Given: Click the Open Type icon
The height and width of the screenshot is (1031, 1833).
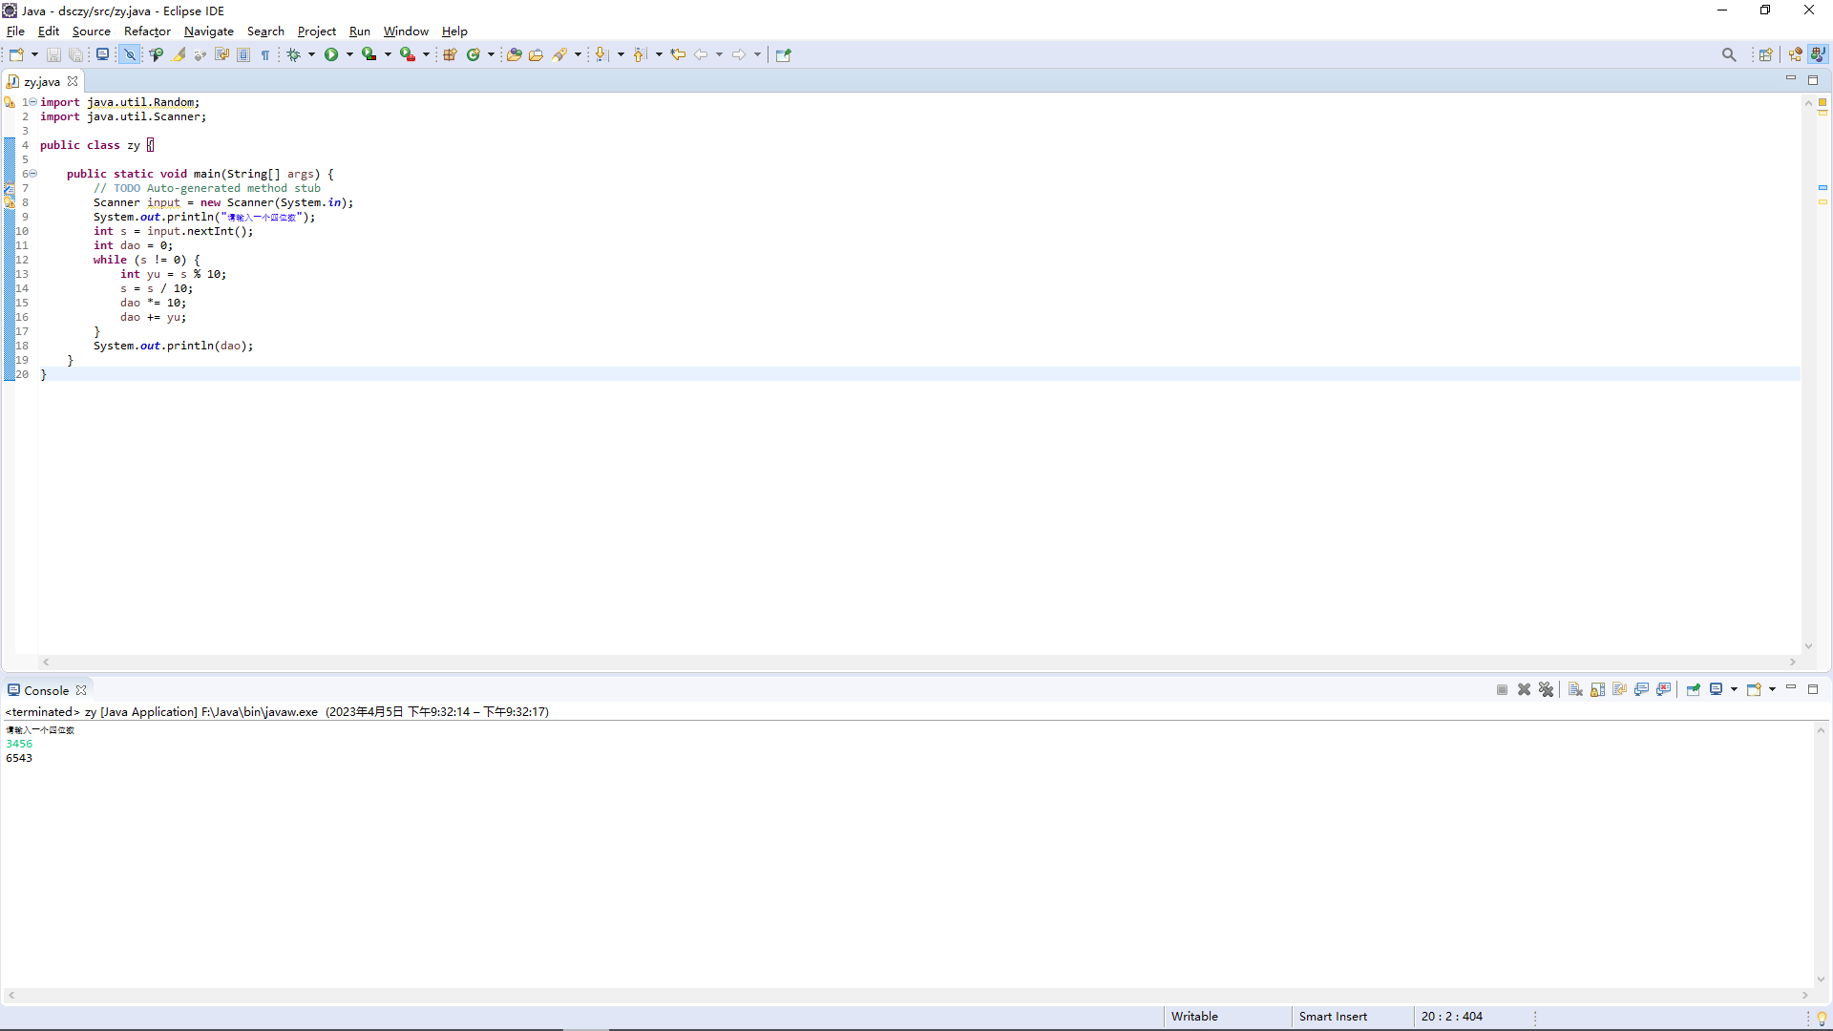Looking at the screenshot, I should click(x=514, y=54).
